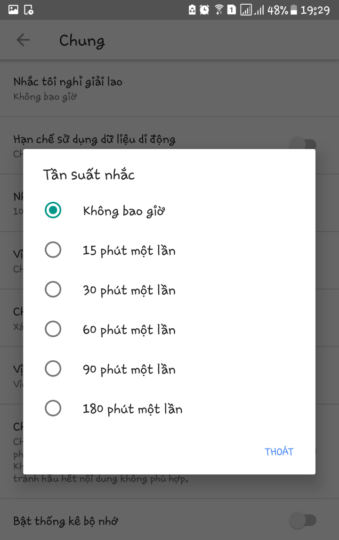The height and width of the screenshot is (540, 339).
Task: Tap the battery status icon
Action: 294,9
